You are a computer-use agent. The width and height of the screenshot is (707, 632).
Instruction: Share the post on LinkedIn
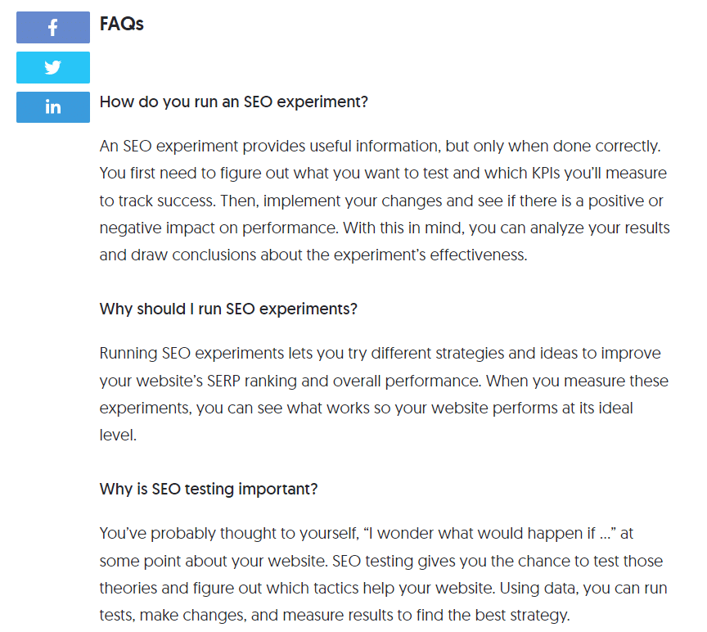click(x=52, y=107)
